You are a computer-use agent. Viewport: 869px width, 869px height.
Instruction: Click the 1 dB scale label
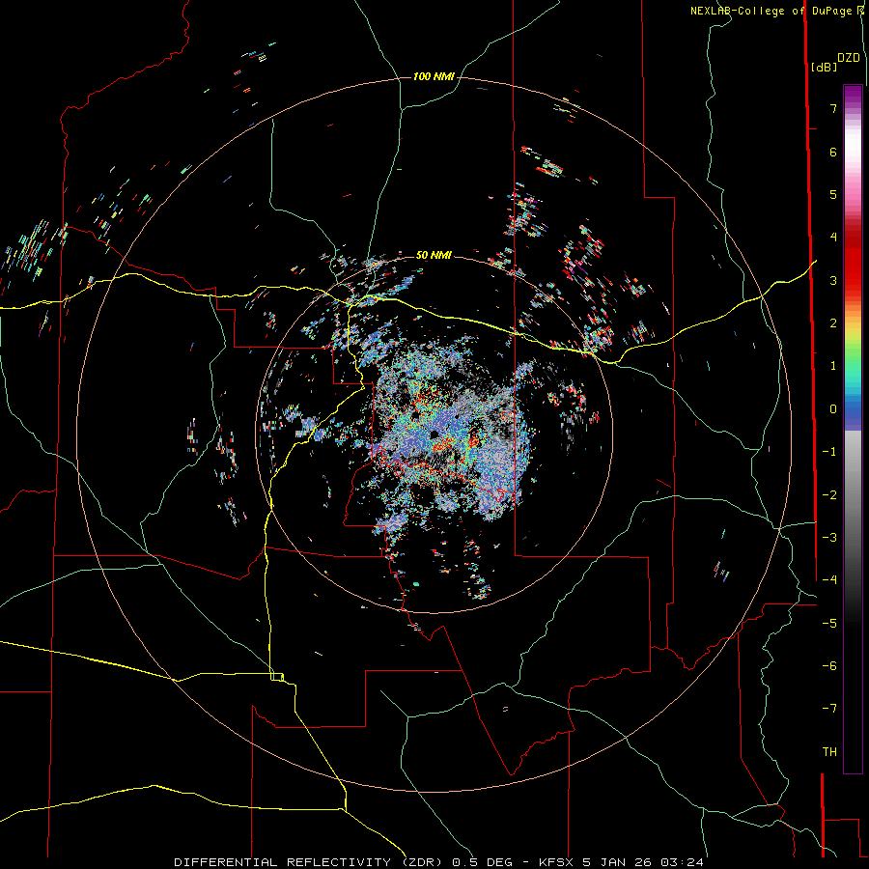point(833,366)
